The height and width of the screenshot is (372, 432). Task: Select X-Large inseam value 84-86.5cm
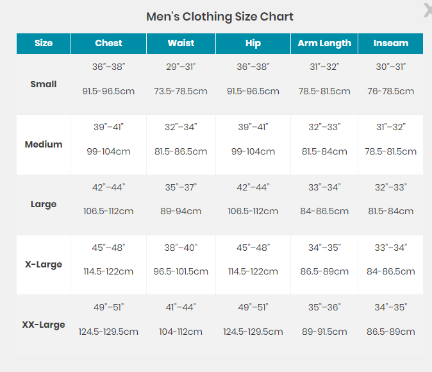click(x=391, y=271)
